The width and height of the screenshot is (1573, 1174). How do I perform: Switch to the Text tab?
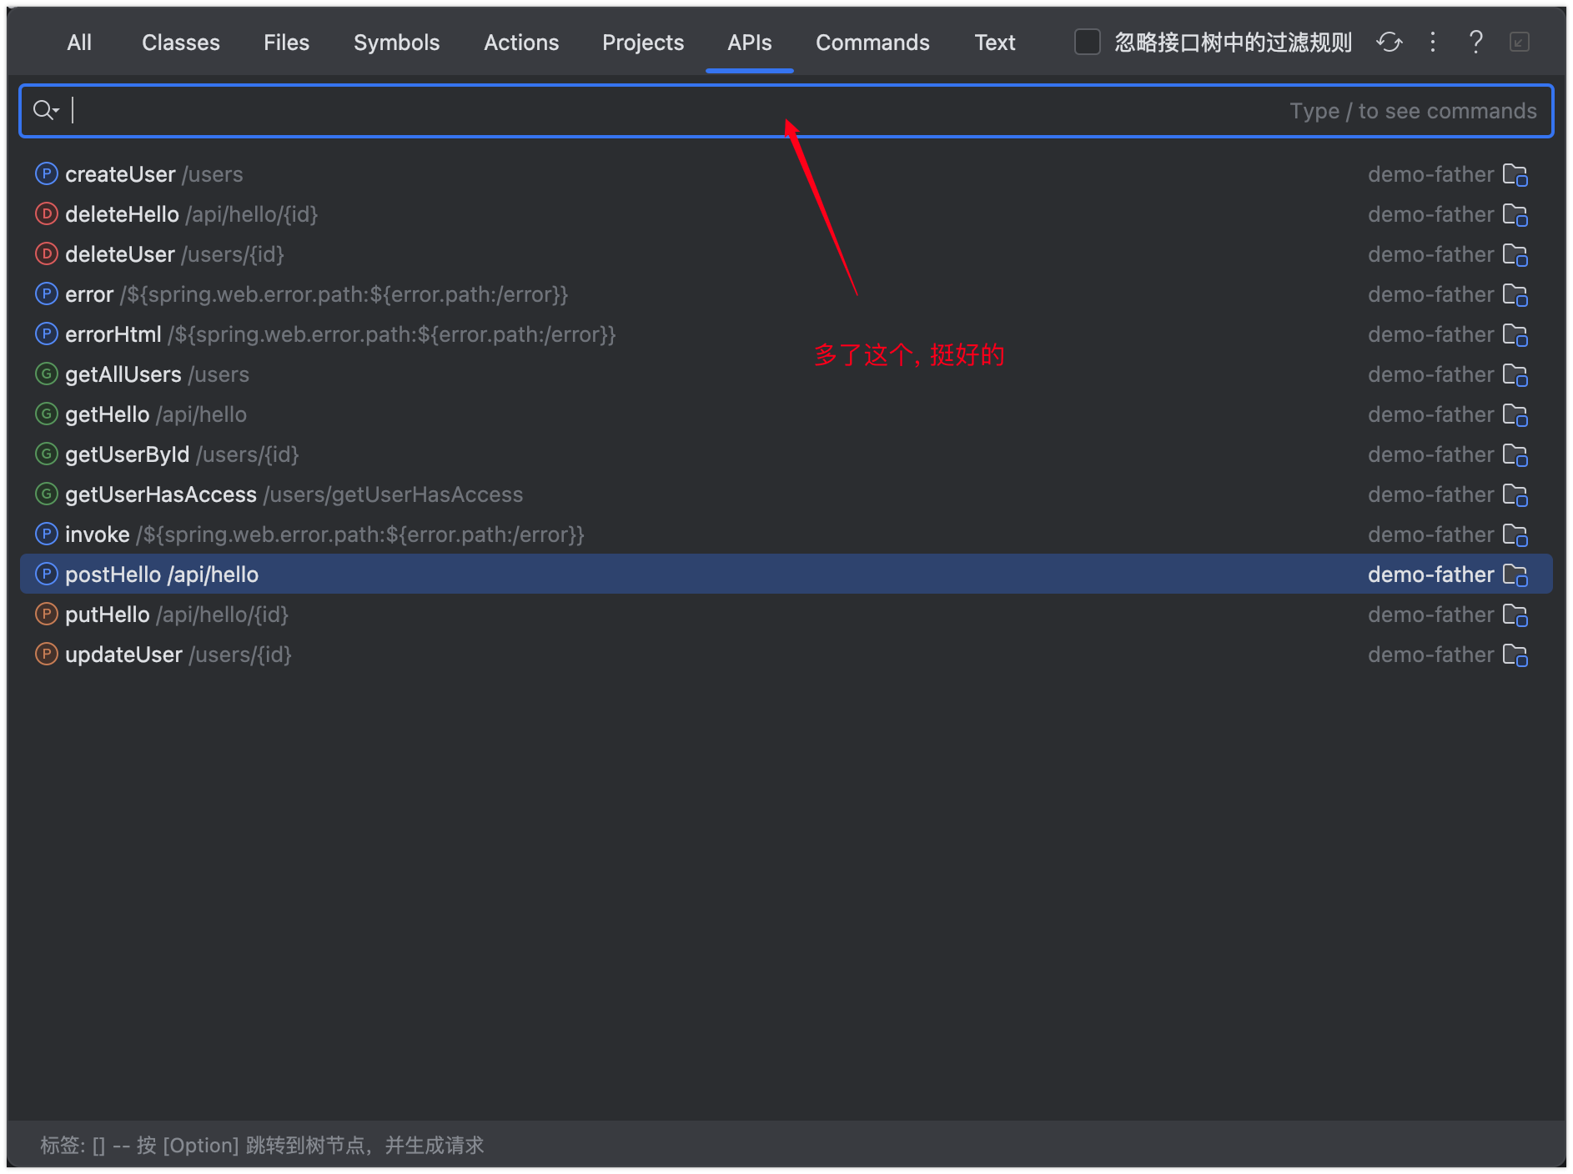(x=995, y=43)
